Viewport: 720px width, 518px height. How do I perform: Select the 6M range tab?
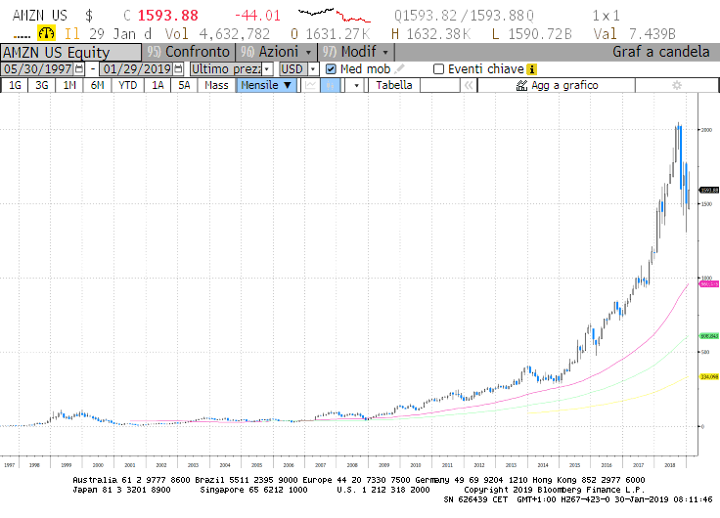point(98,85)
